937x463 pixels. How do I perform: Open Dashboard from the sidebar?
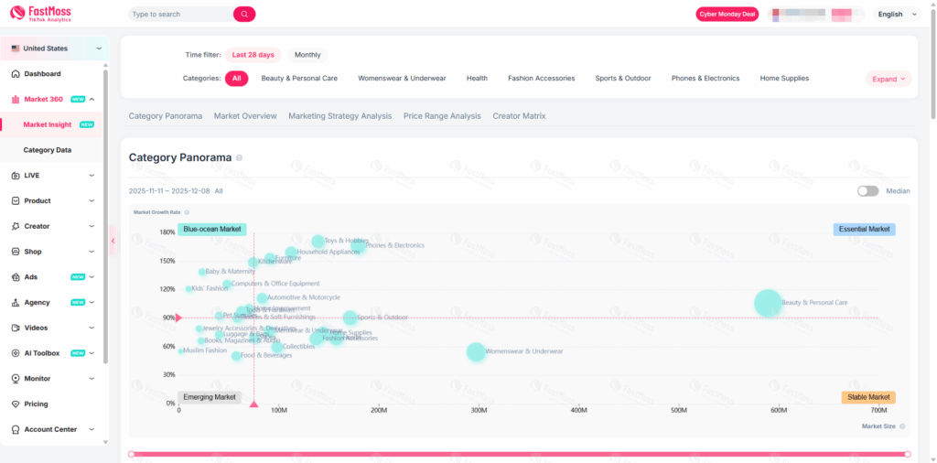point(42,74)
